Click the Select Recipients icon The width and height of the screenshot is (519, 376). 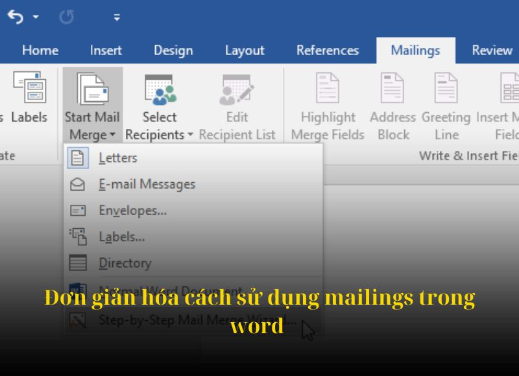coord(160,89)
